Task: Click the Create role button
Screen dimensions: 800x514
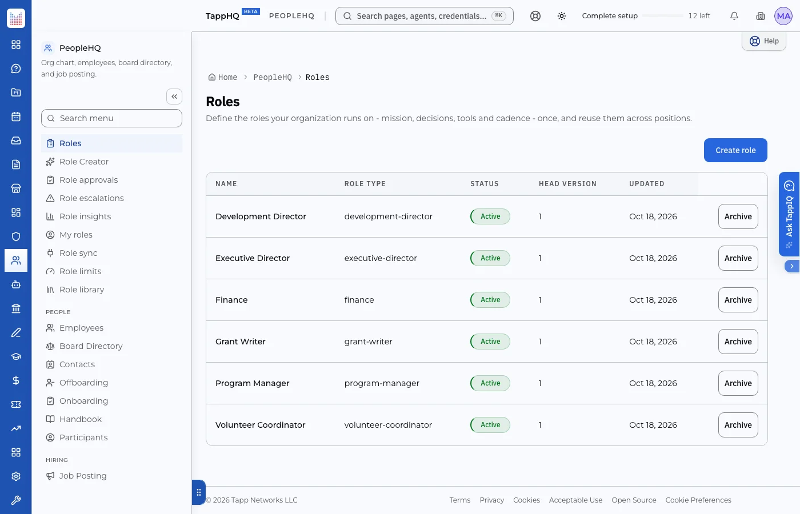Action: coord(735,150)
